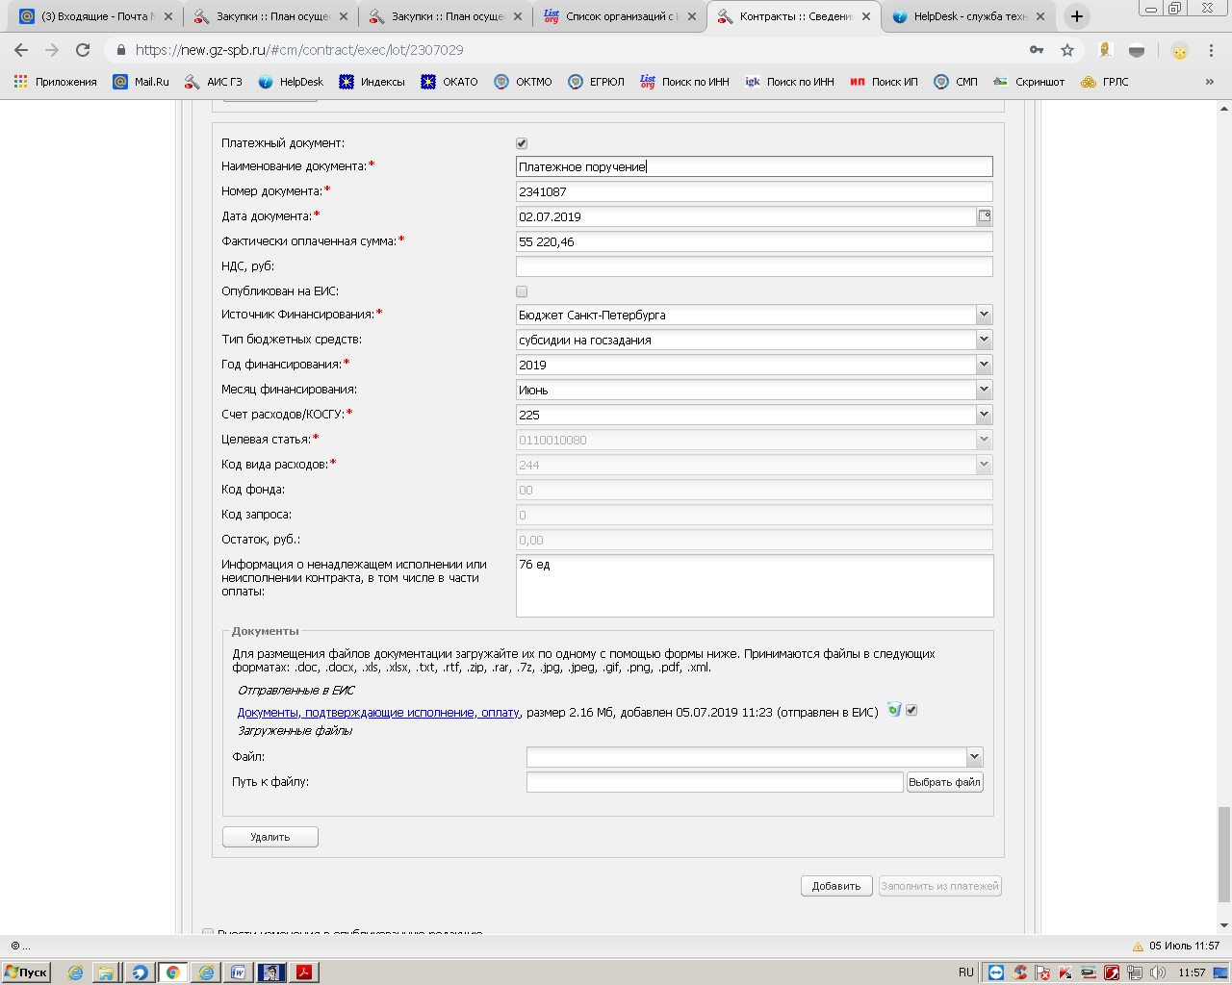Click the НДС, руб field

point(755,266)
